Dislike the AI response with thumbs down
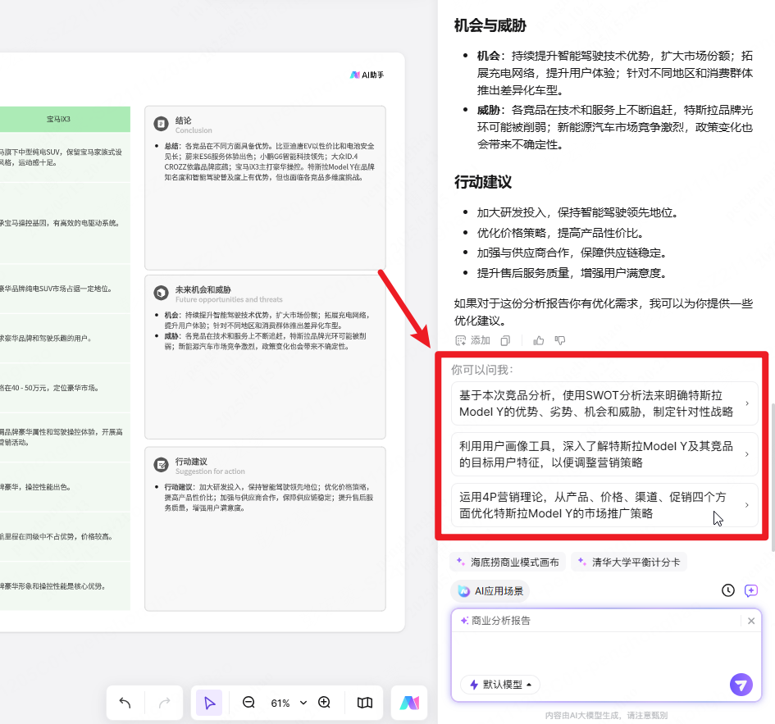This screenshot has height=724, width=775. coord(560,340)
